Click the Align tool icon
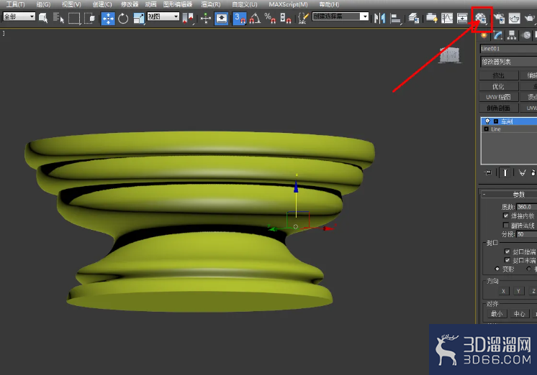This screenshot has width=537, height=375. tap(396, 18)
